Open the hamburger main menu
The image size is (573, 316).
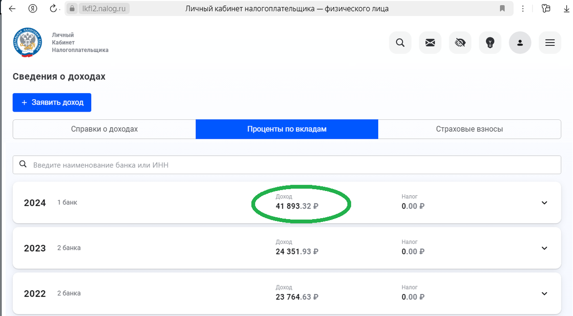(x=550, y=43)
